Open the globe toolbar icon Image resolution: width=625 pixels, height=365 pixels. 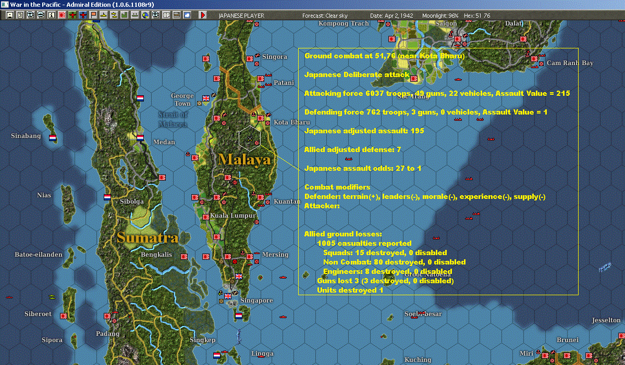pos(145,15)
